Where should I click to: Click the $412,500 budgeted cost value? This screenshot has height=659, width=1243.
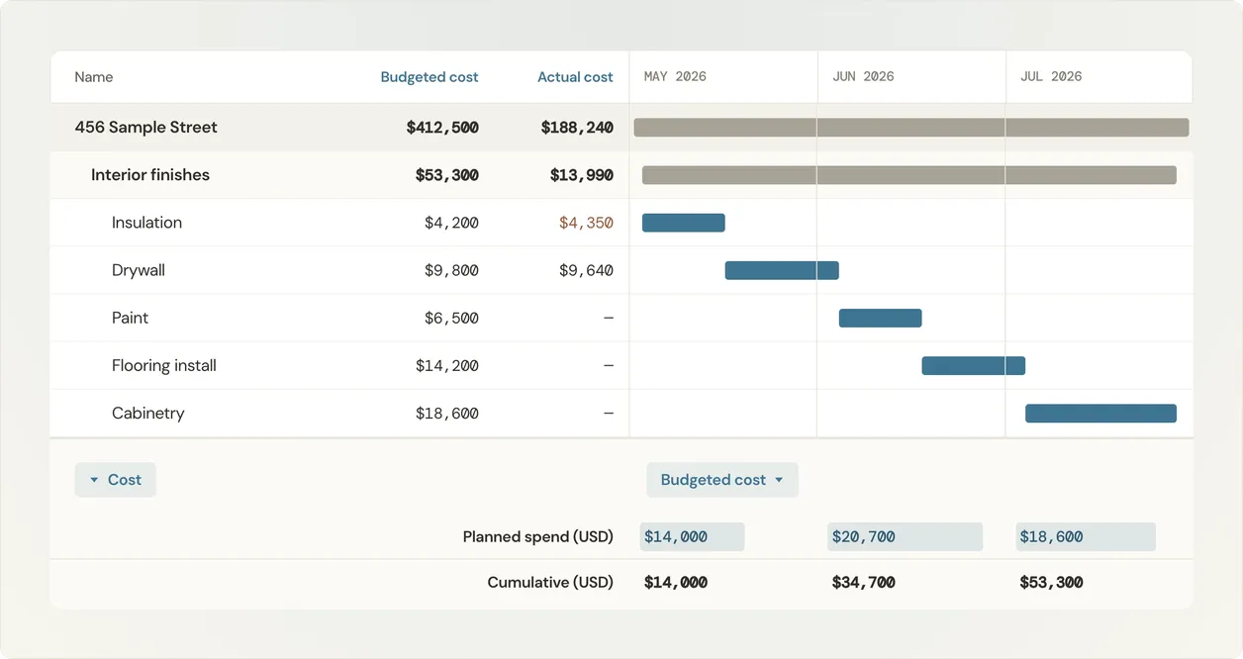pos(442,128)
